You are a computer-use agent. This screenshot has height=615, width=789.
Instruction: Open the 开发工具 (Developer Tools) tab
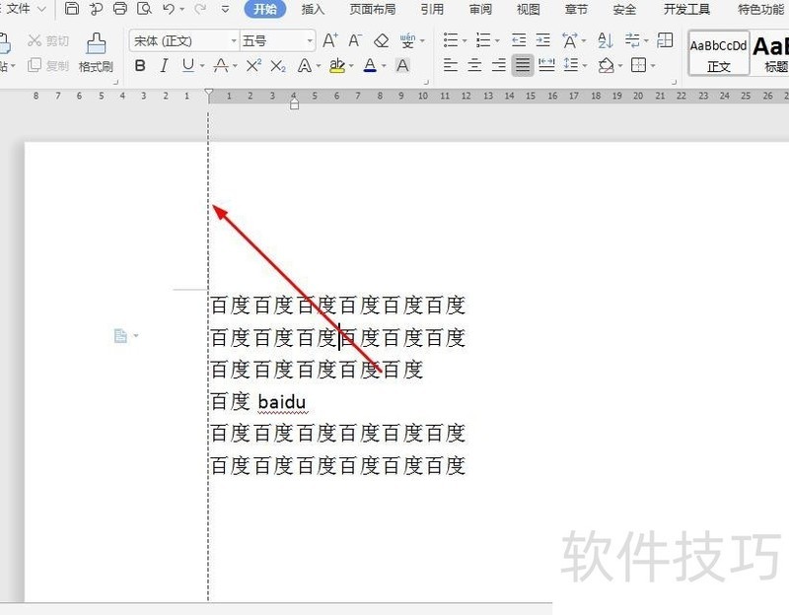click(x=686, y=10)
